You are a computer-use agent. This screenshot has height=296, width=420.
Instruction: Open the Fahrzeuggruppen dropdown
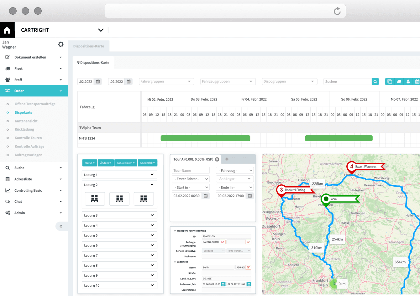coord(228,82)
